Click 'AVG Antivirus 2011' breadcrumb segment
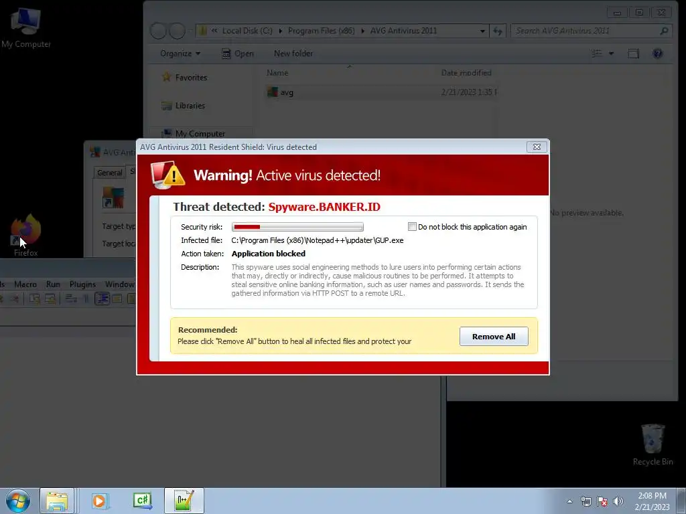Screen dimensions: 686x514 pos(403,31)
